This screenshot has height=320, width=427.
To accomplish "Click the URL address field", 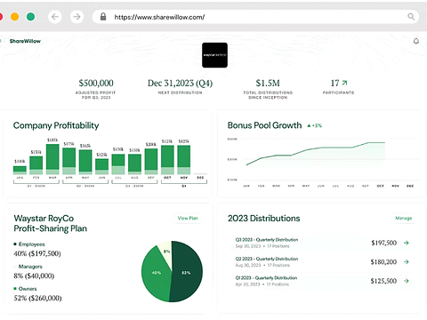I will [x=255, y=17].
